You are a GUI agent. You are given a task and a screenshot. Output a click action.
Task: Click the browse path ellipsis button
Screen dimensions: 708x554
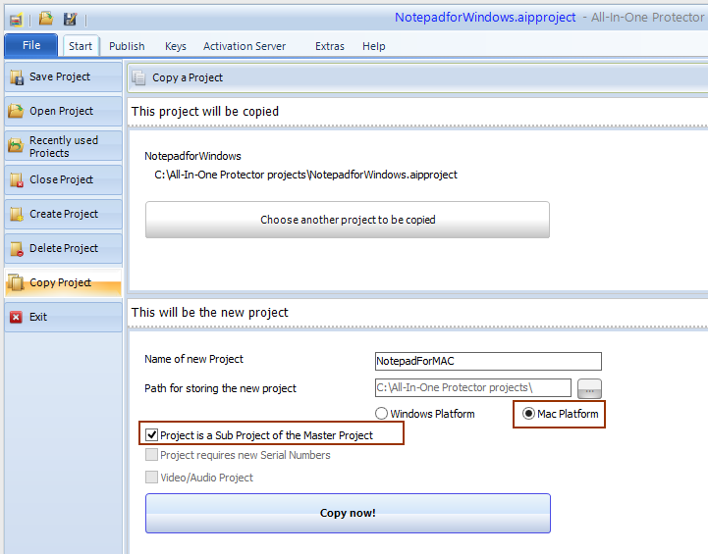(589, 388)
